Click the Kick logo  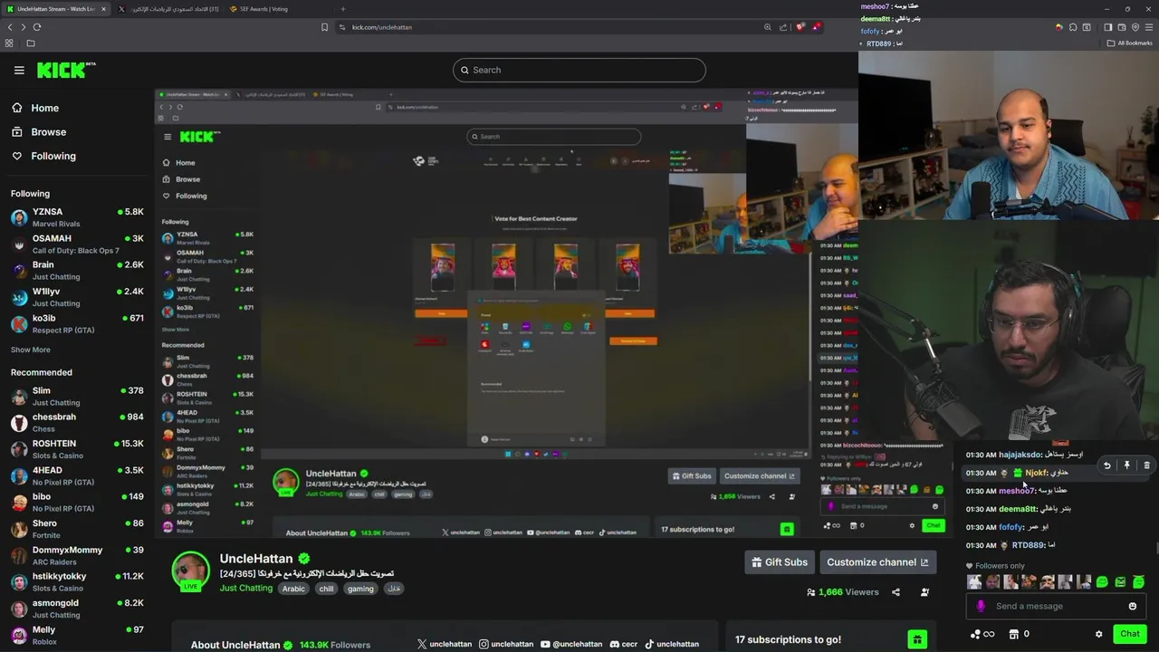(x=66, y=70)
